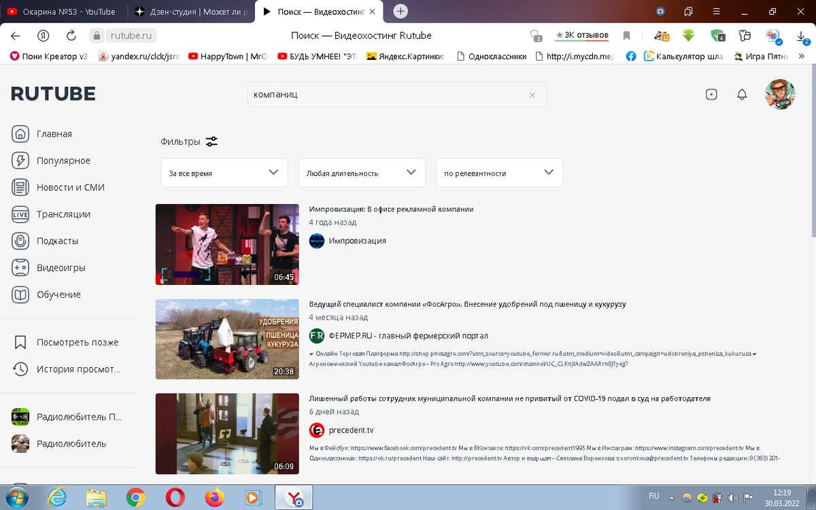This screenshot has height=510, width=816.
Task: Clear the search query with X
Action: pyautogui.click(x=532, y=95)
